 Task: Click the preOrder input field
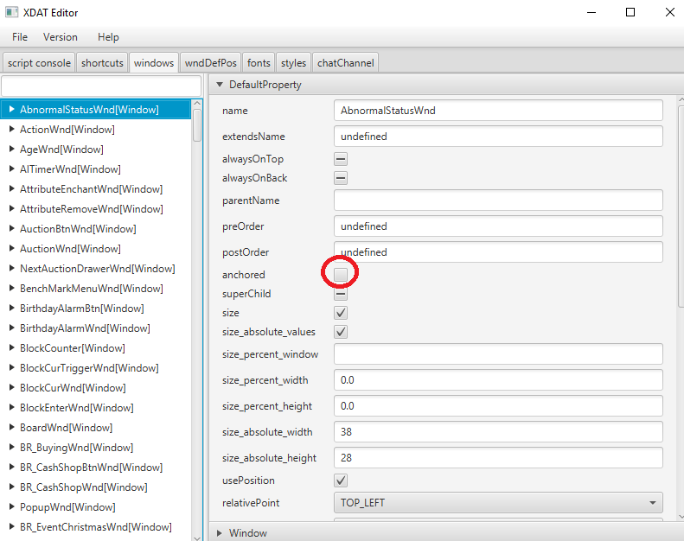point(498,226)
